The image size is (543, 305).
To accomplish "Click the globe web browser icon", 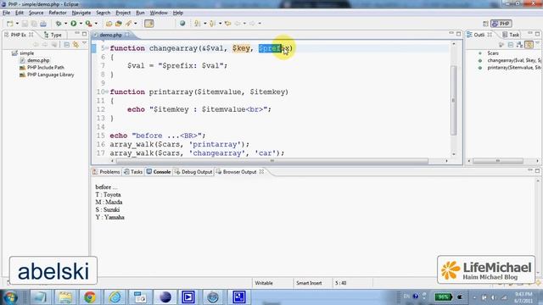I will [x=182, y=24].
